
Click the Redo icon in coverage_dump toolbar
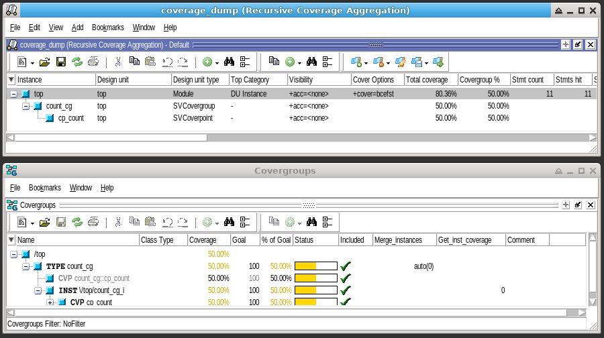(183, 62)
